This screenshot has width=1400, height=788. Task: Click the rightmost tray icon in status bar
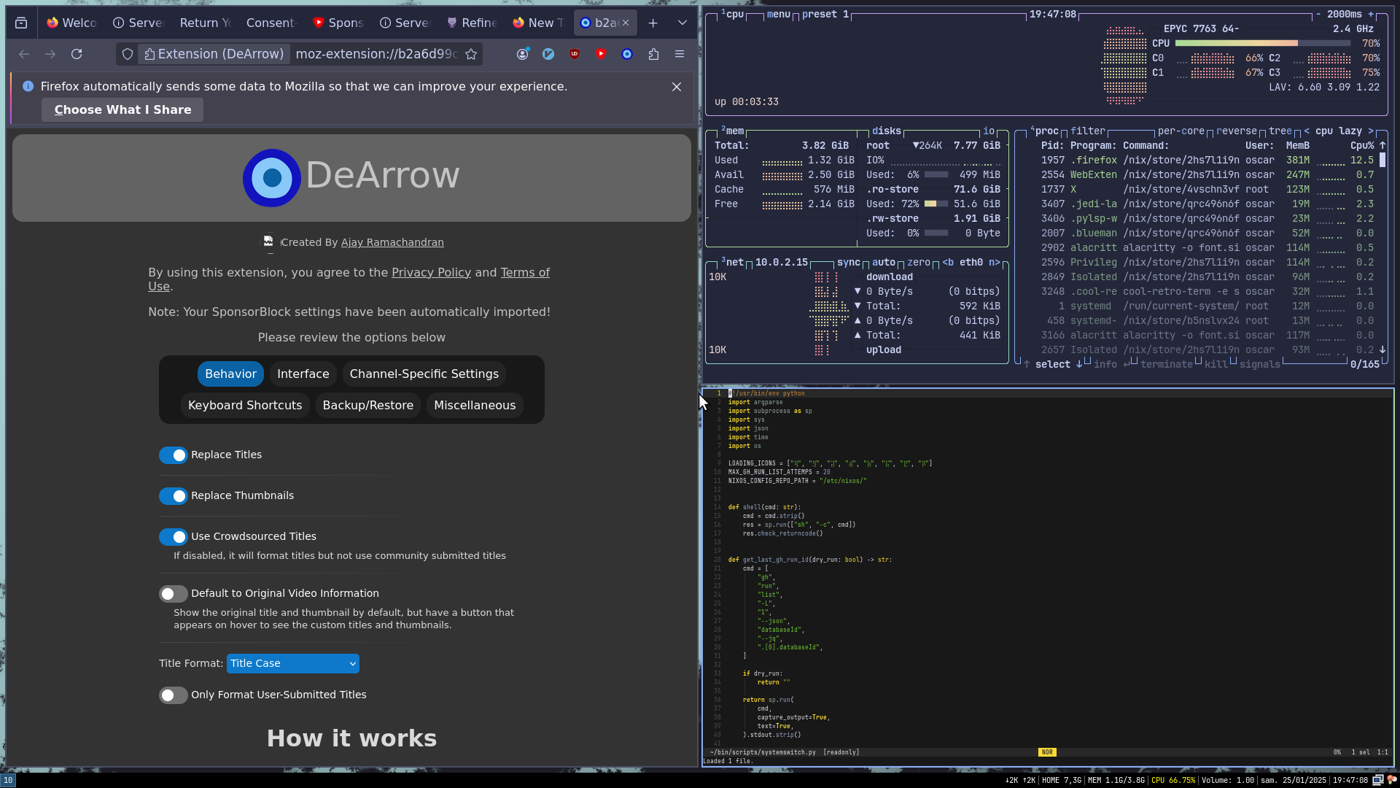pos(1391,780)
